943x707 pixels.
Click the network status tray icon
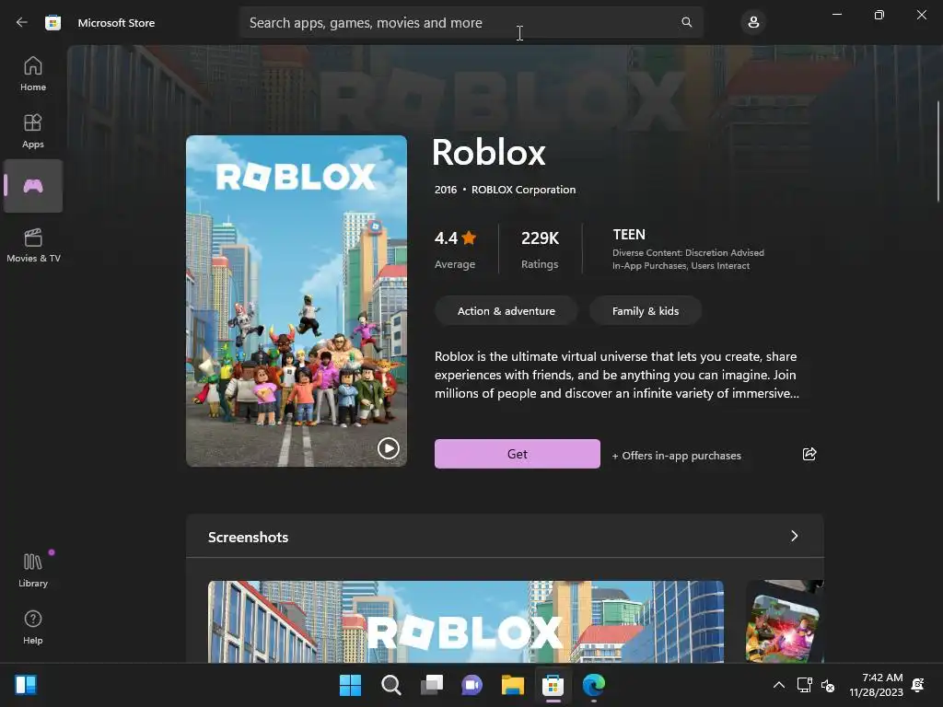click(x=804, y=685)
